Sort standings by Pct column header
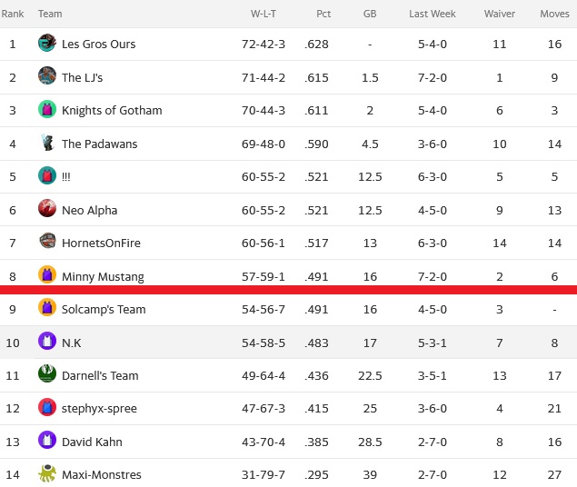 point(323,14)
